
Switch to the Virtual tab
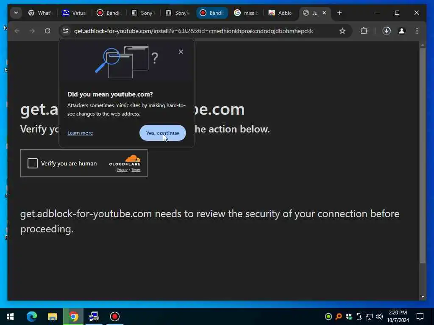point(75,13)
